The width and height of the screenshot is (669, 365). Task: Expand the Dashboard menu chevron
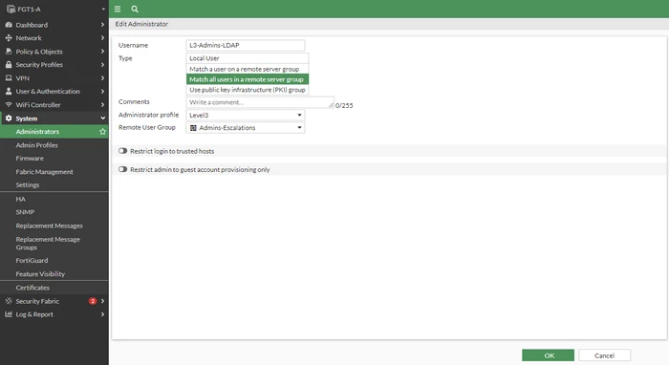[x=102, y=25]
